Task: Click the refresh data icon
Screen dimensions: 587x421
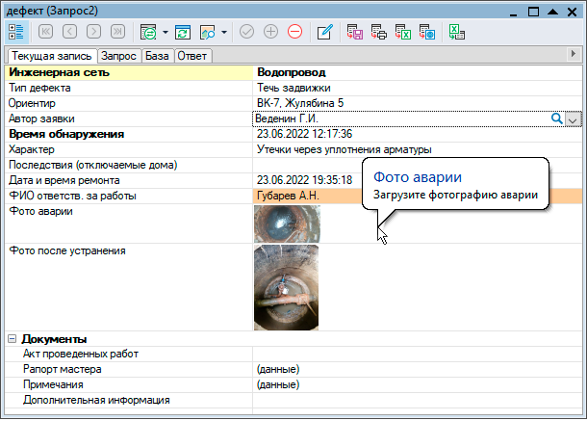Action: 183,32
